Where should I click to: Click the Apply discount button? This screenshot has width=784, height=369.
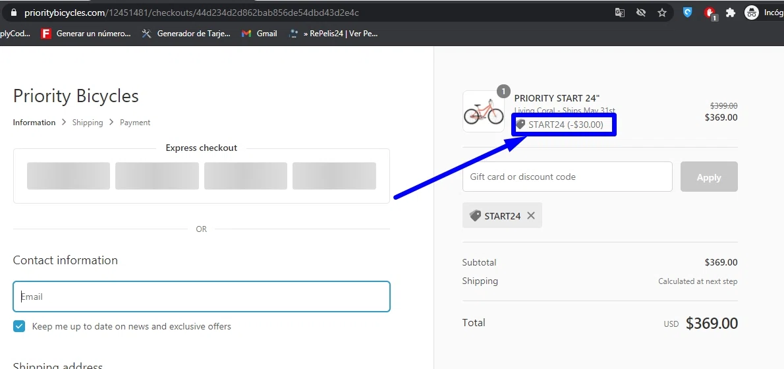[x=709, y=177]
